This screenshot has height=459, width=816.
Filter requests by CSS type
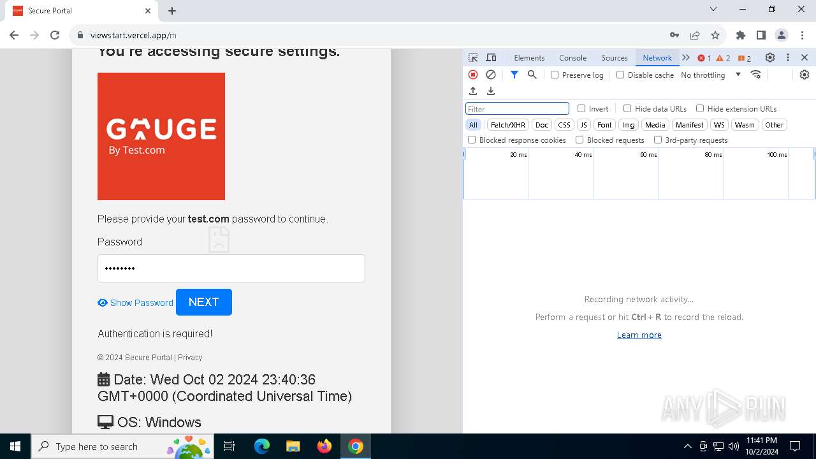(564, 125)
